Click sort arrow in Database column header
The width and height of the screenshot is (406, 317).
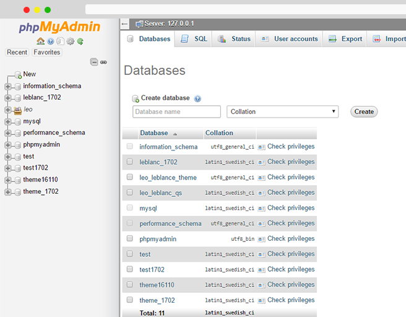coord(175,134)
